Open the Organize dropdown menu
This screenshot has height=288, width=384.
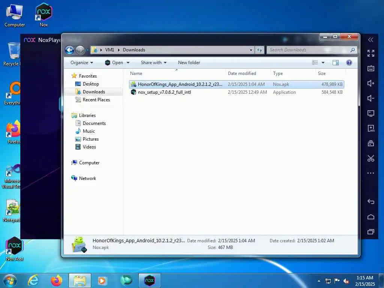(82, 63)
